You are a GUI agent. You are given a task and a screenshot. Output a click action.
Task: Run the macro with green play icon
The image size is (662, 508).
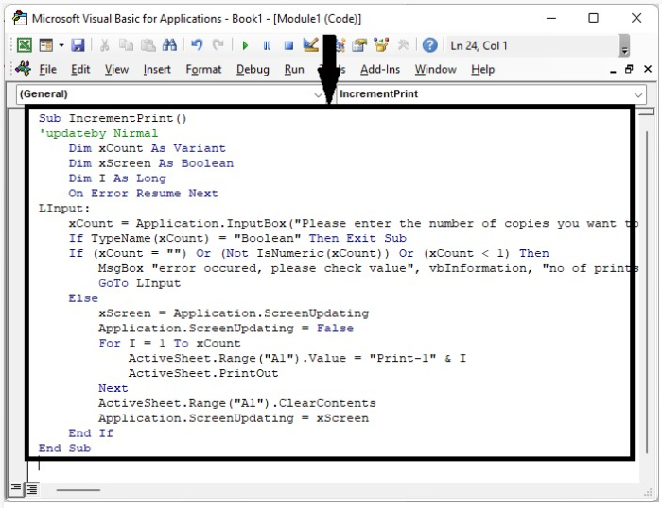(245, 45)
